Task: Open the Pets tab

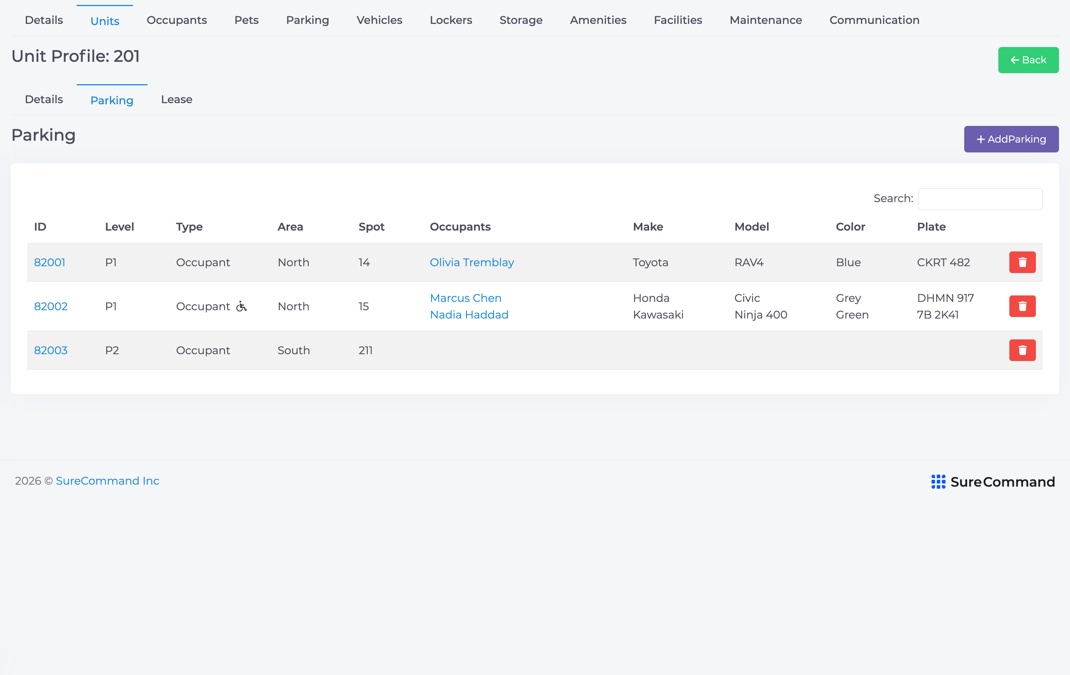Action: click(246, 20)
